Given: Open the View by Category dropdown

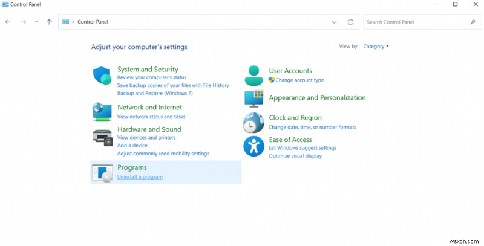Looking at the screenshot, I should [x=376, y=47].
